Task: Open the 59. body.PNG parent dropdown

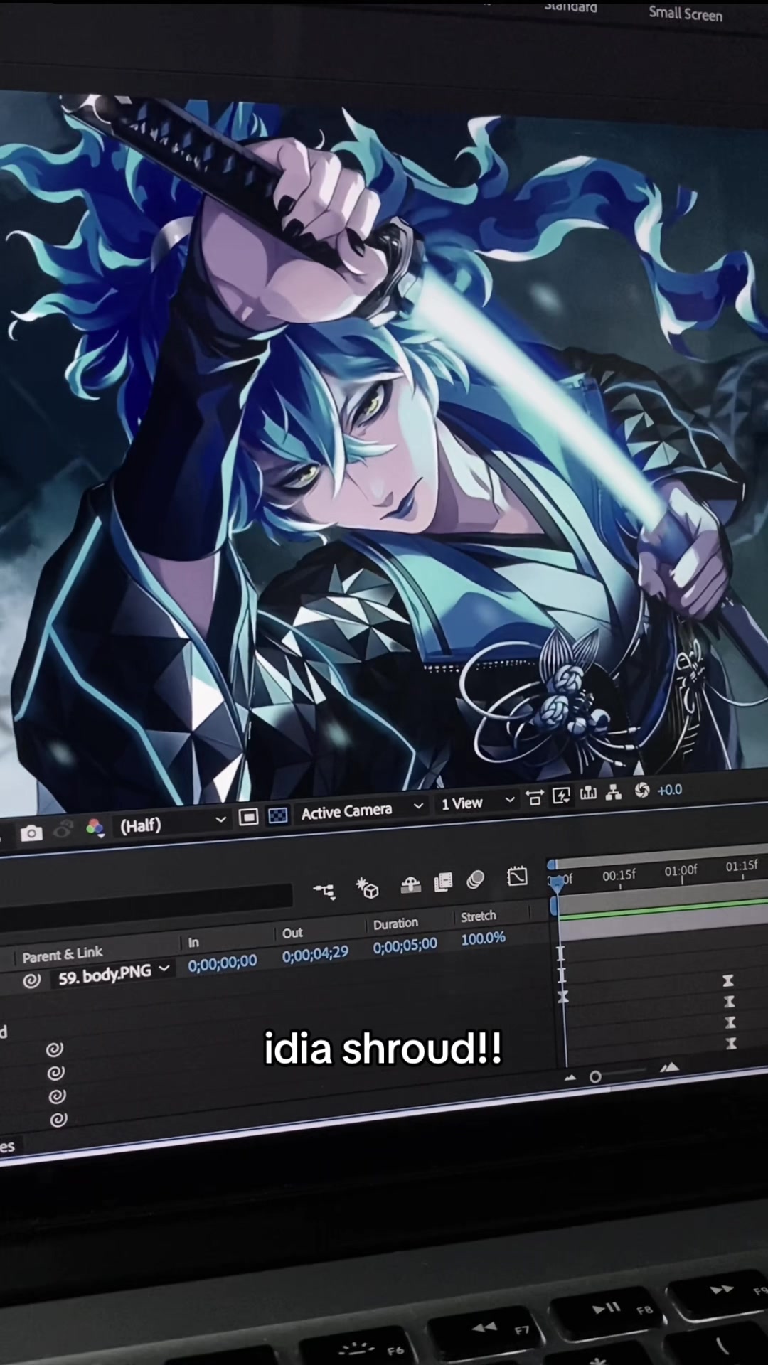Action: click(x=112, y=975)
